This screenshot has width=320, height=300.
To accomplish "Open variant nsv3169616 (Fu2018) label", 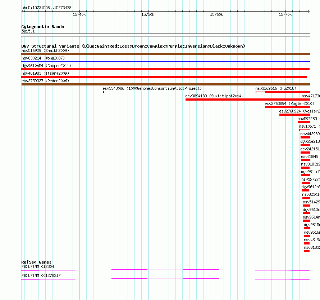I will pyautogui.click(x=276, y=88).
